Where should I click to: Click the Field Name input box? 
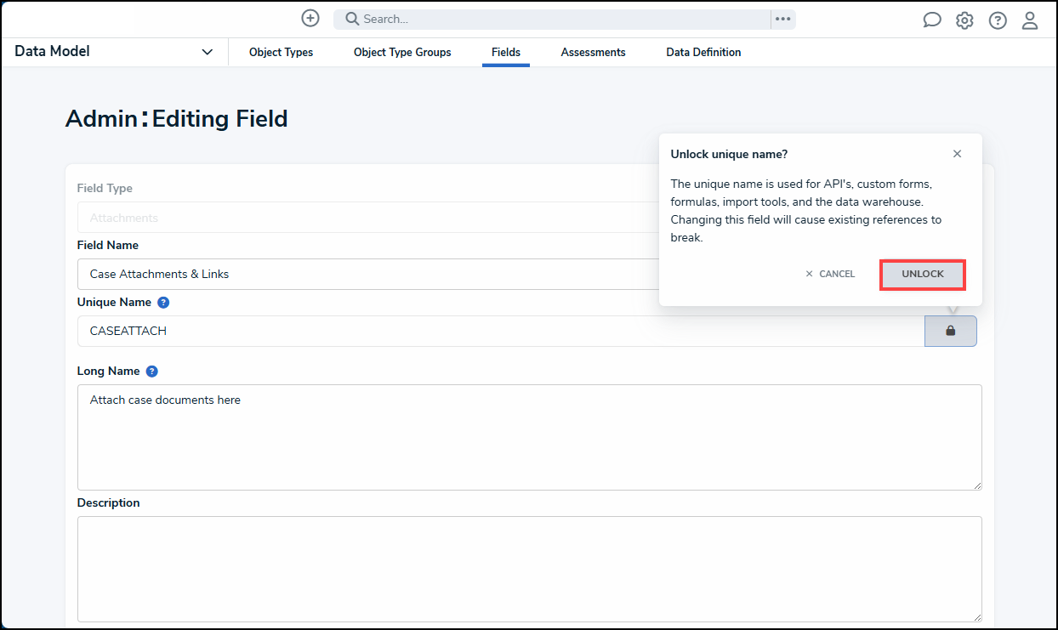(366, 274)
